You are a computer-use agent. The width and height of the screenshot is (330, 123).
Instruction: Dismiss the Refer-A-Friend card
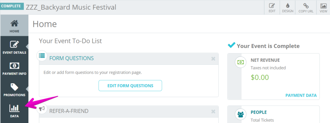coord(213,111)
